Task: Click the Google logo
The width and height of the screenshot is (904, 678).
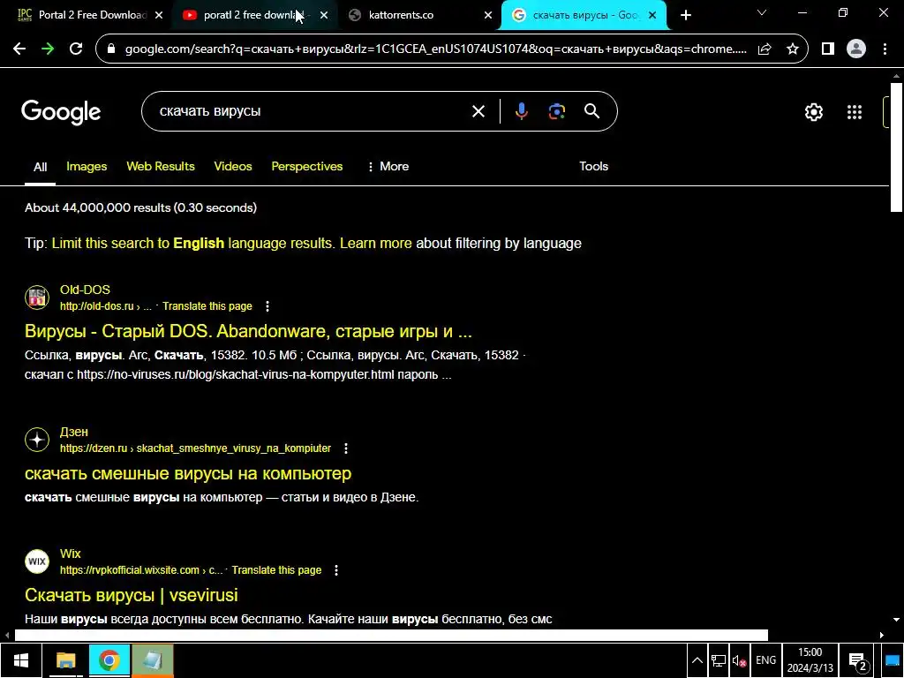Action: click(61, 112)
